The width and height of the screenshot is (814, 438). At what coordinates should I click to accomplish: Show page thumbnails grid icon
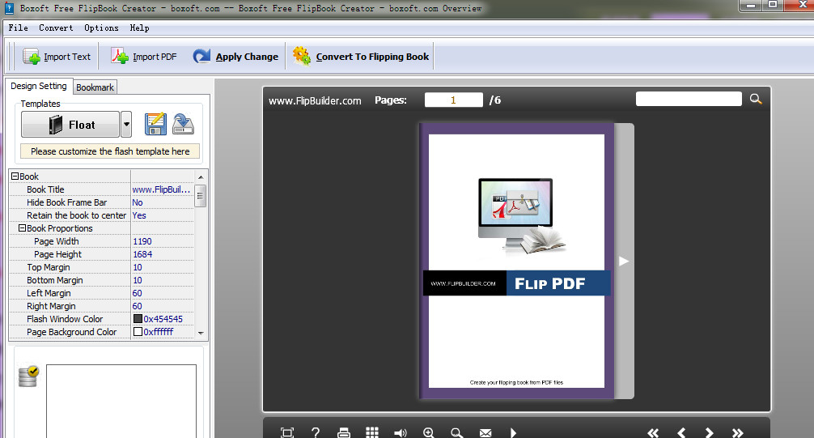click(x=372, y=433)
